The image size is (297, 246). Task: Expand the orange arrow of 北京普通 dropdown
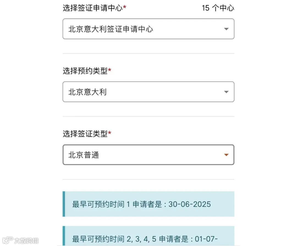coord(226,155)
